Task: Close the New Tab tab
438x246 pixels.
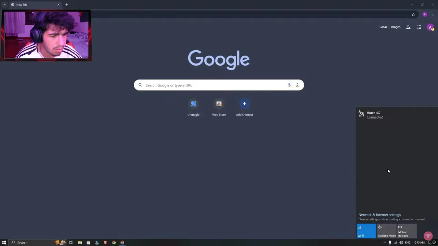Action: (58, 4)
